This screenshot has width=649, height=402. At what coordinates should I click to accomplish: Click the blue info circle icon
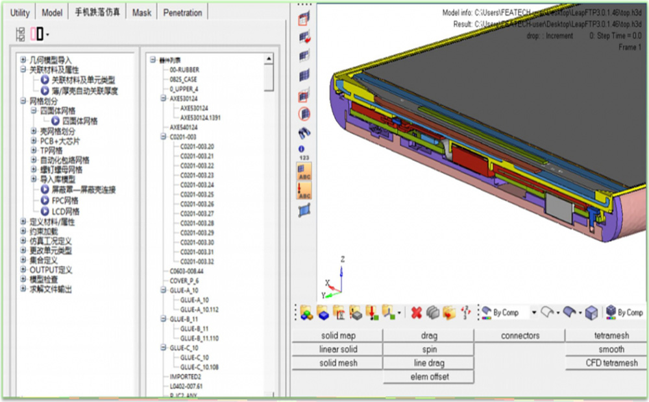coord(302,149)
